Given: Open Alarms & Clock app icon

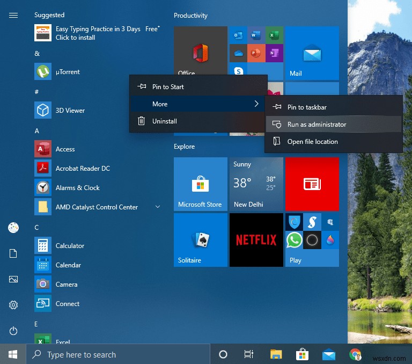Looking at the screenshot, I should tap(43, 187).
